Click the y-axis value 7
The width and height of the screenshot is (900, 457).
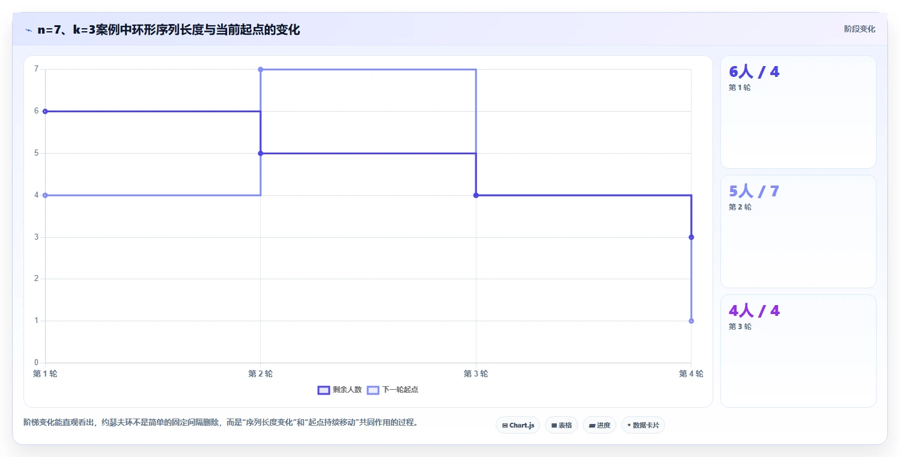click(x=36, y=69)
